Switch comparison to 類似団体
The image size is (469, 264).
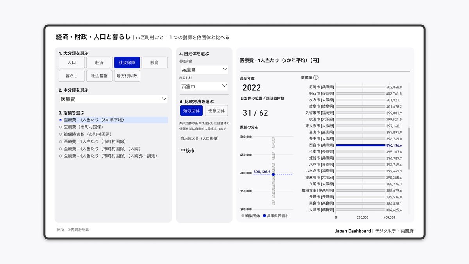pyautogui.click(x=192, y=111)
